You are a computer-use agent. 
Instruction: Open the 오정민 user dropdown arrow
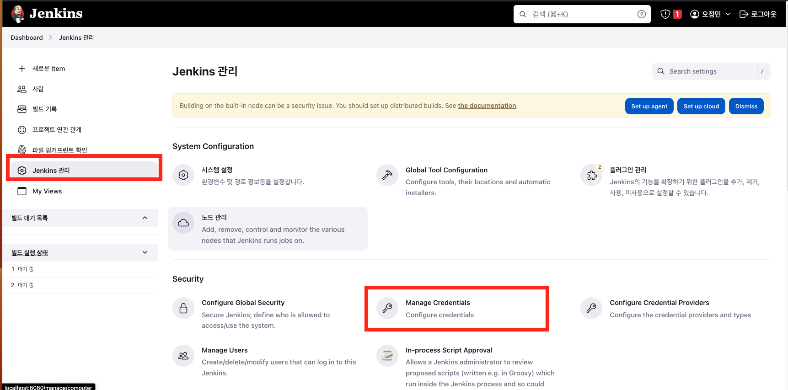[x=728, y=14]
